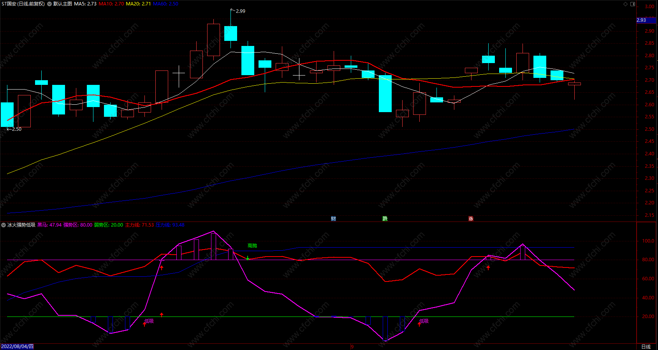Click the ST国安 (日线.前复权) title
Viewport: 658px width, 350px height.
pos(23,4)
